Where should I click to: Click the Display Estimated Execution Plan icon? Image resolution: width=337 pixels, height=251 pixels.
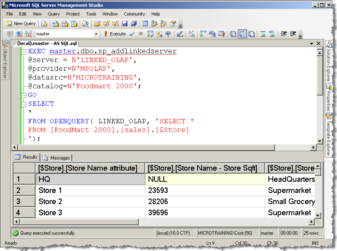point(150,34)
